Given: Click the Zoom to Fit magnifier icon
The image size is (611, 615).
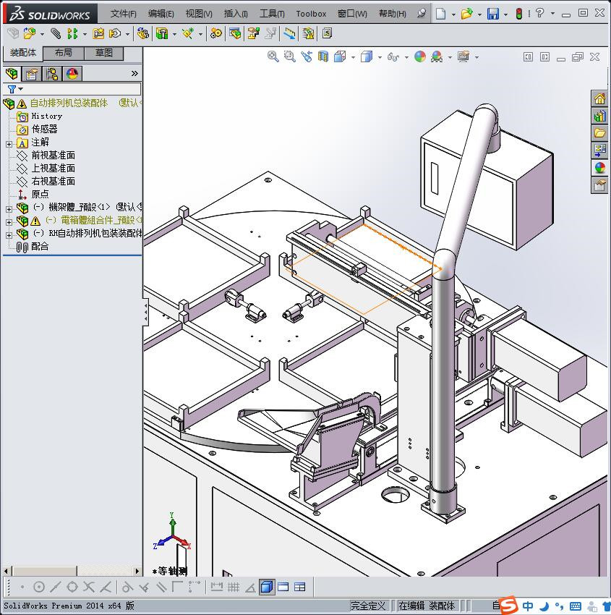Looking at the screenshot, I should (x=273, y=56).
